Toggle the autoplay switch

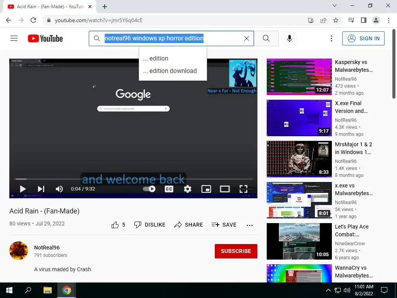point(149,189)
